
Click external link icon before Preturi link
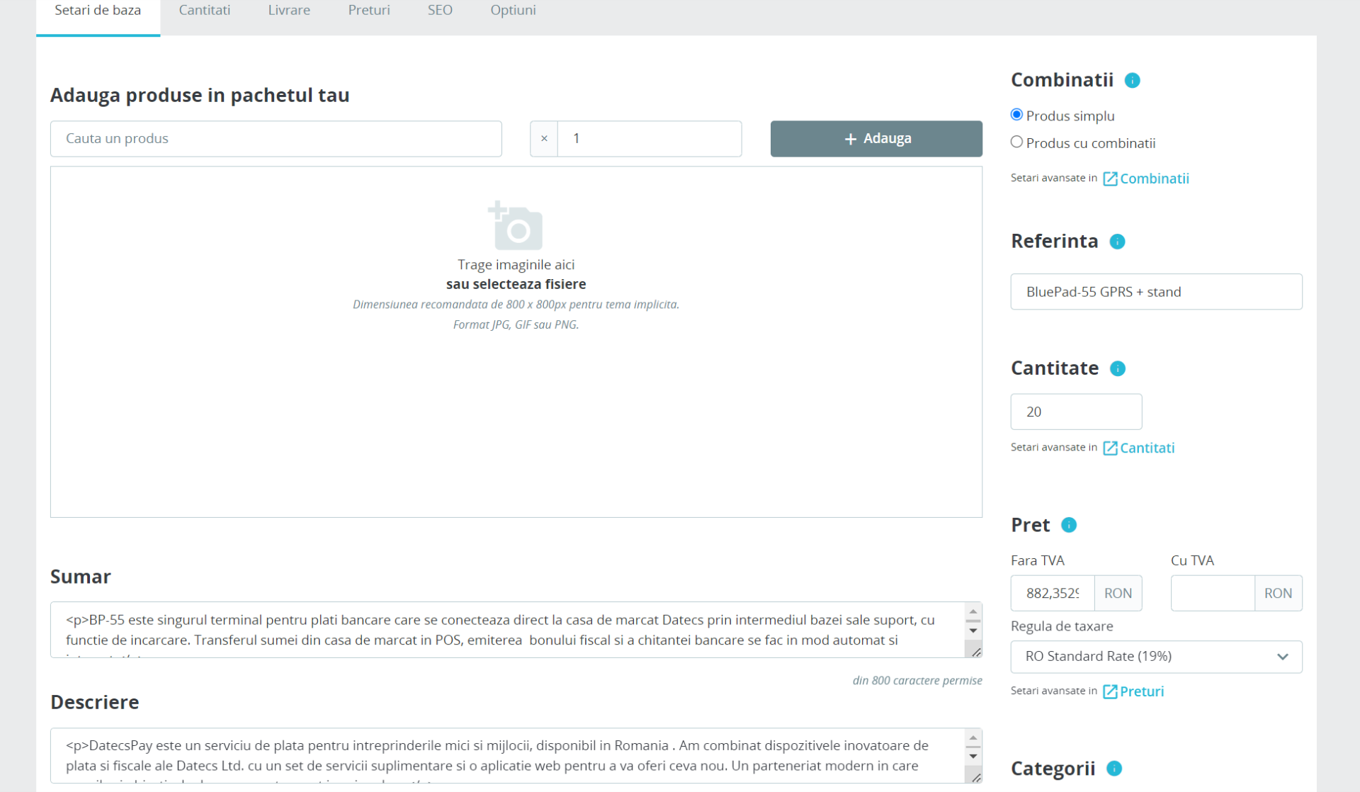1109,691
